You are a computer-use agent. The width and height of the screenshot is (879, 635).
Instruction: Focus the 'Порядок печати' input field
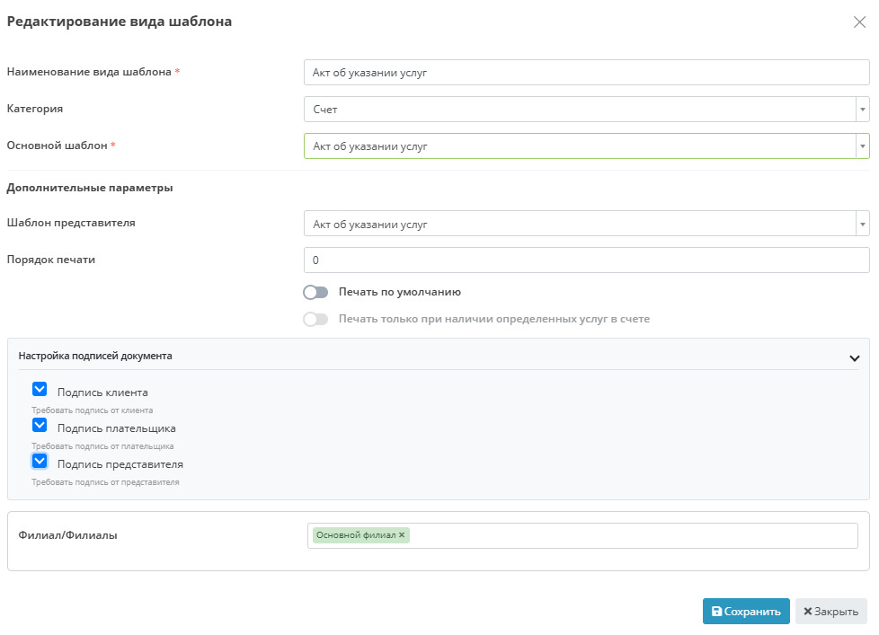(x=586, y=260)
